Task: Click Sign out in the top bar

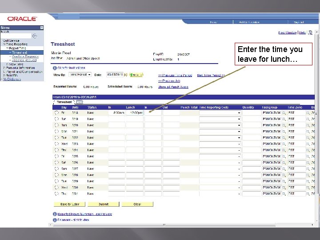Action: point(299,22)
